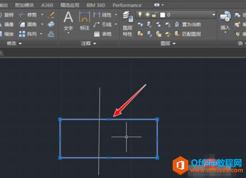Screen dimensions: 246x178
Task: Select the Mirror (镜像) tool
Action: coord(7,24)
